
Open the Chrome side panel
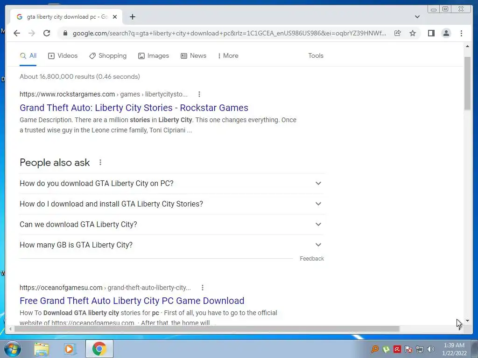pos(431,33)
